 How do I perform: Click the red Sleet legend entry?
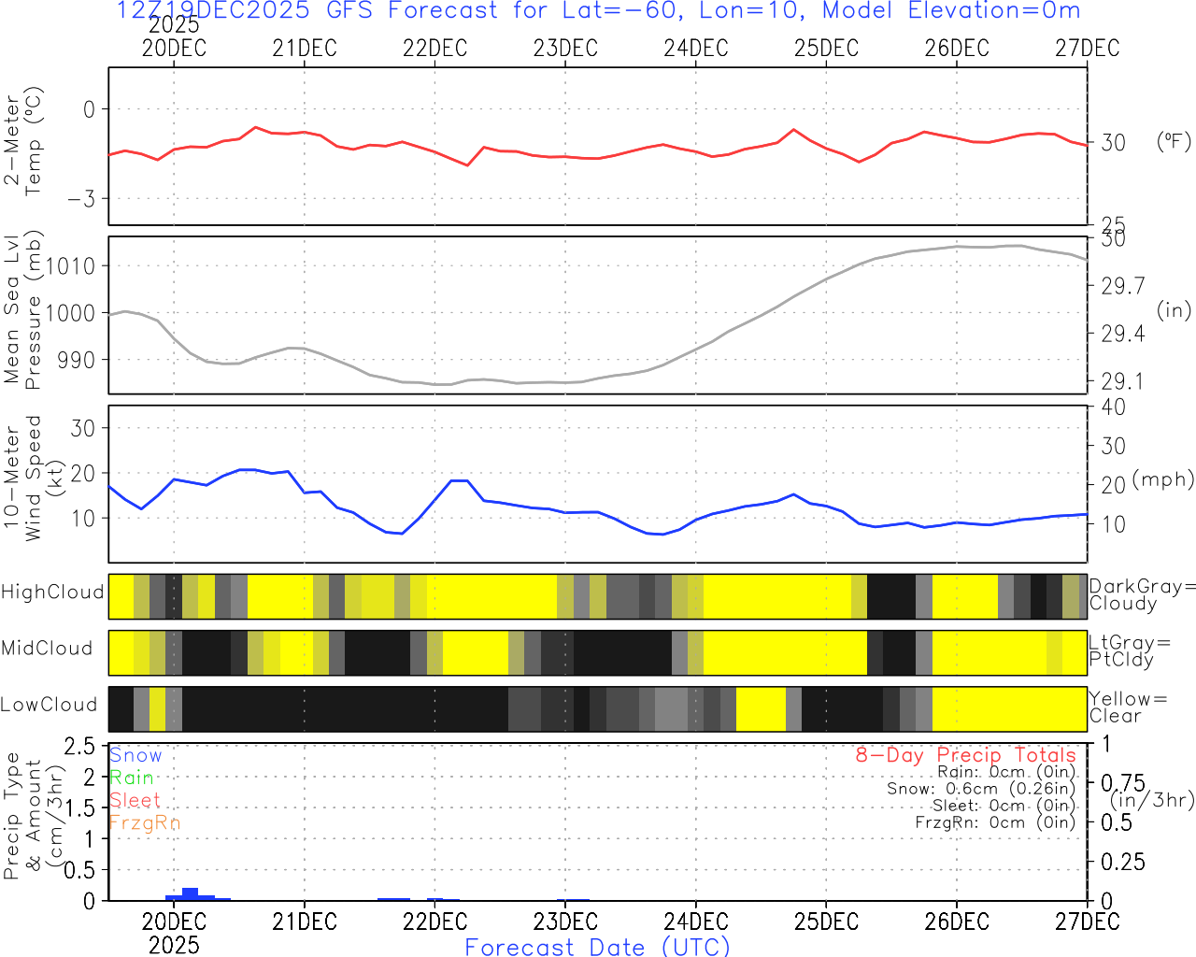click(135, 801)
